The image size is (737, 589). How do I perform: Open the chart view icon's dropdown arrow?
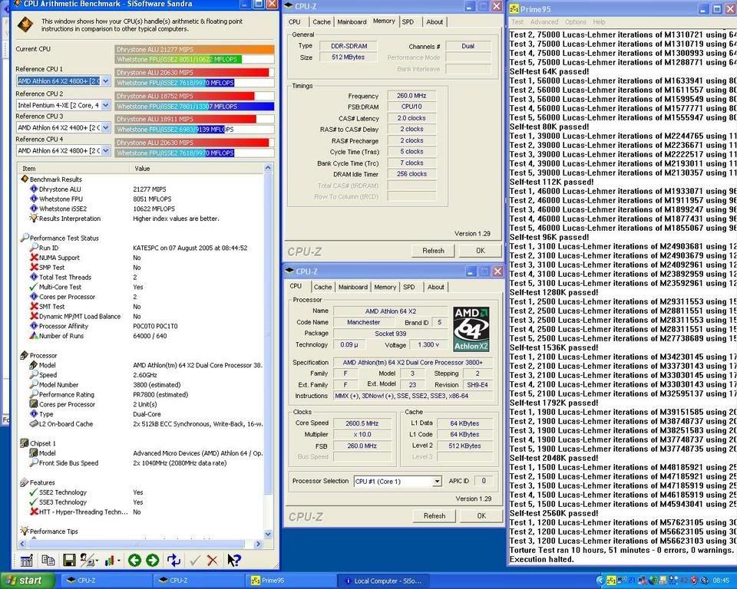click(x=118, y=561)
